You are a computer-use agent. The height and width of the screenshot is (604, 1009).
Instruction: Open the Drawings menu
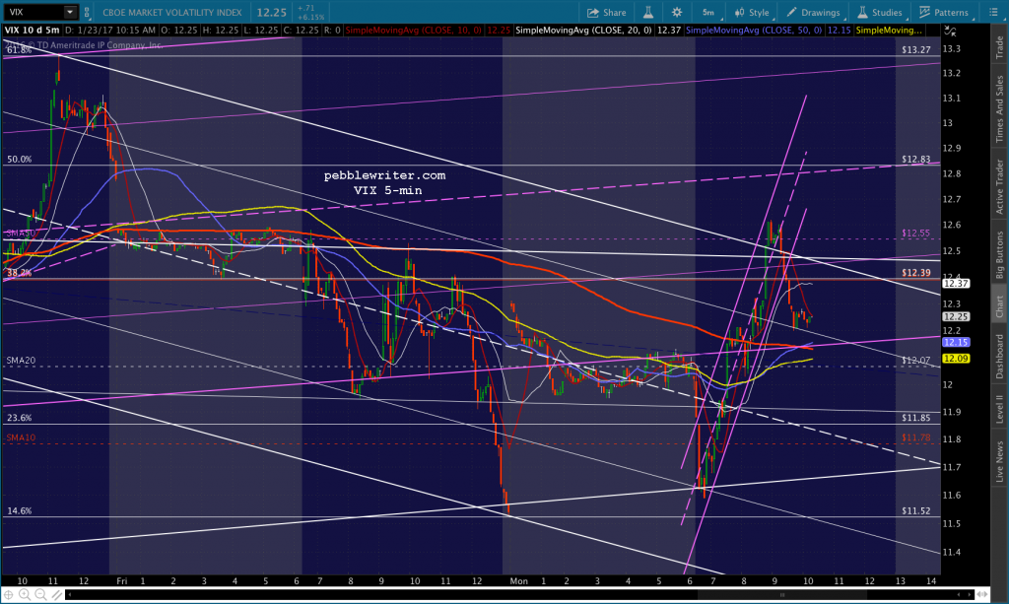pos(813,12)
